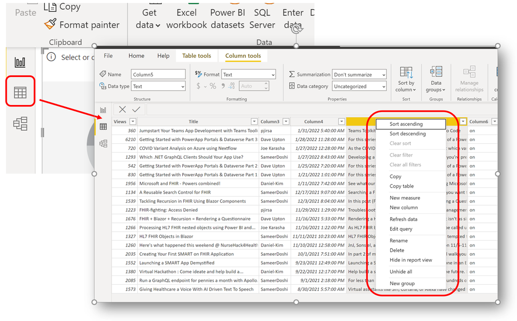Open the Column3 filter dropdown
This screenshot has height=321, width=517.
(x=286, y=121)
